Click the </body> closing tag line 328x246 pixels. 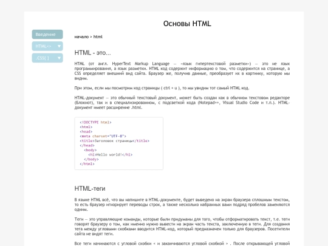(91, 159)
